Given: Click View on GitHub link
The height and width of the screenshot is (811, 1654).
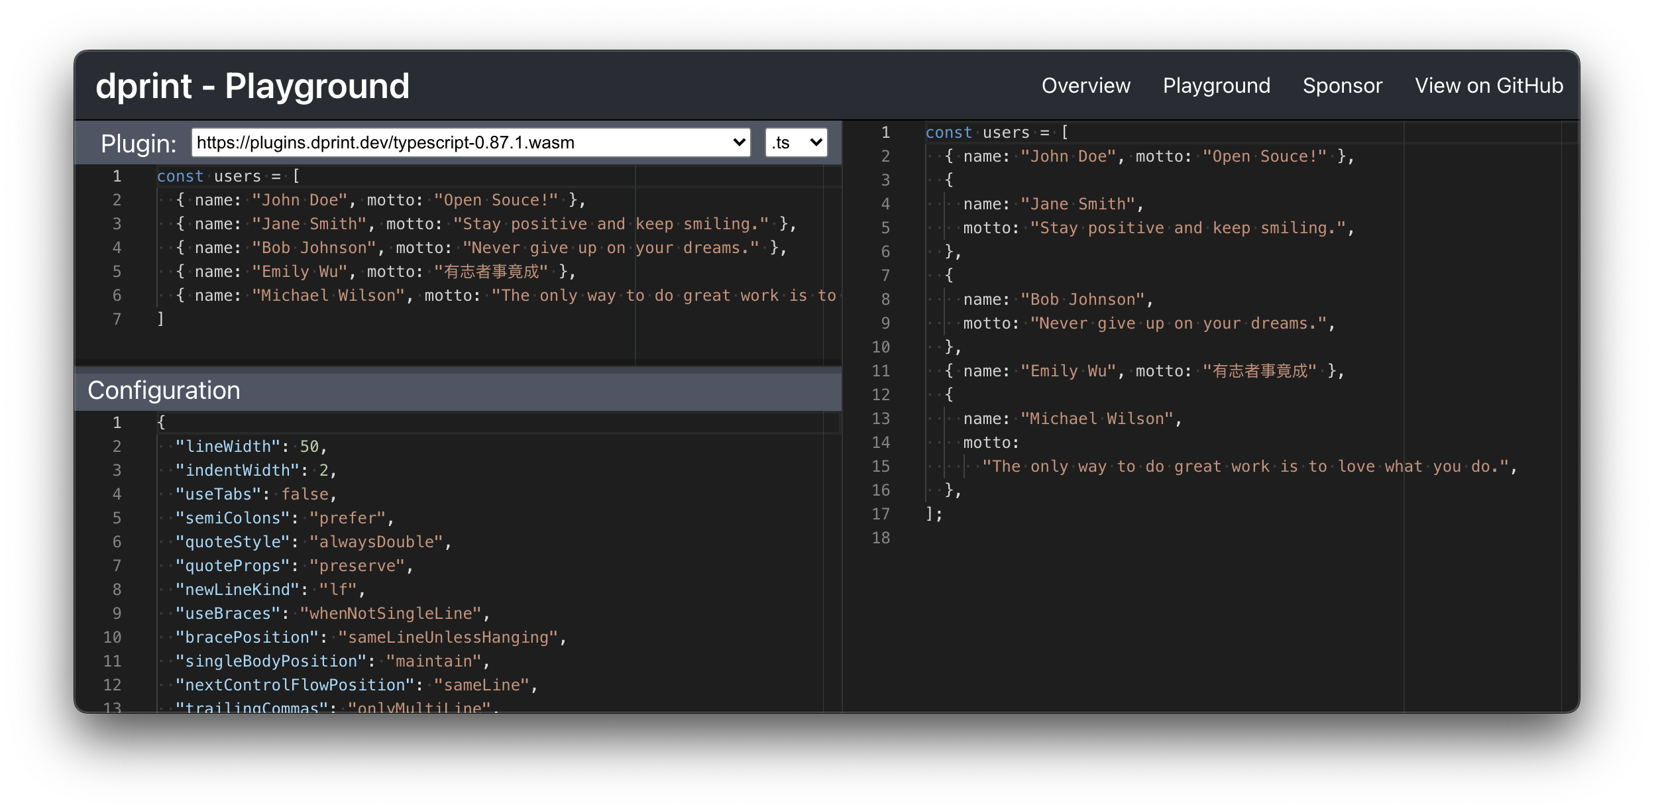Looking at the screenshot, I should pyautogui.click(x=1488, y=85).
